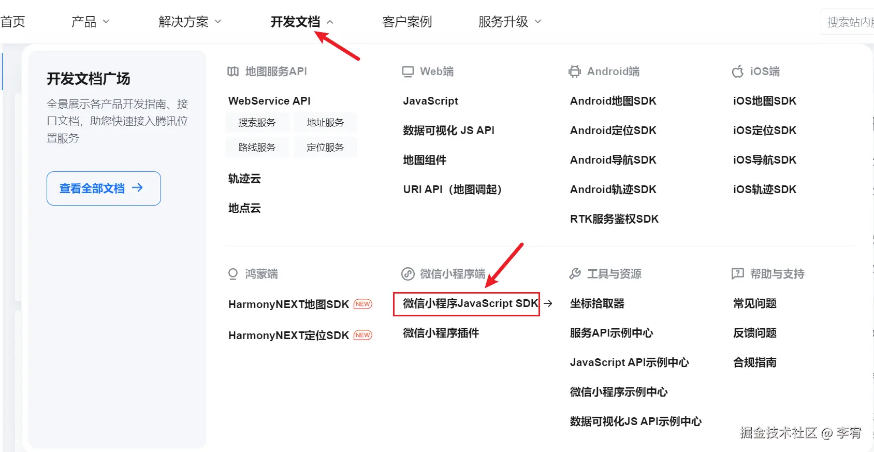Screen dimensions: 874x452
Task: Click arrow next to 微信小程序JavaScript SDK
Action: (x=548, y=303)
